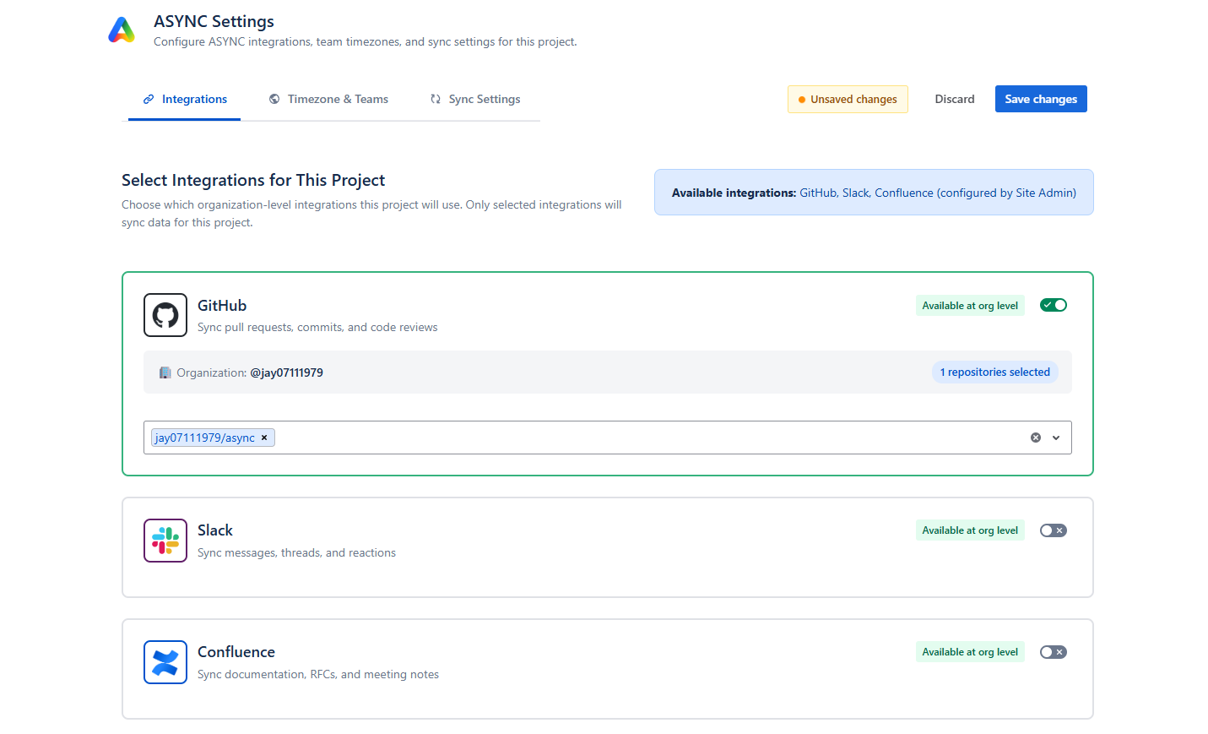The height and width of the screenshot is (734, 1208).
Task: Click the organization building icon near @jay07111979
Action: click(x=165, y=372)
